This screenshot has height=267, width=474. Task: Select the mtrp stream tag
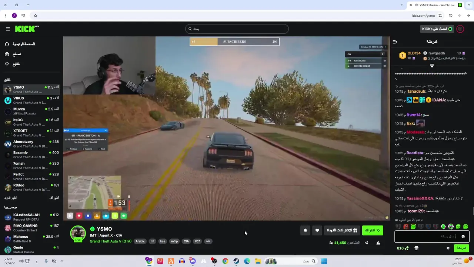click(174, 241)
